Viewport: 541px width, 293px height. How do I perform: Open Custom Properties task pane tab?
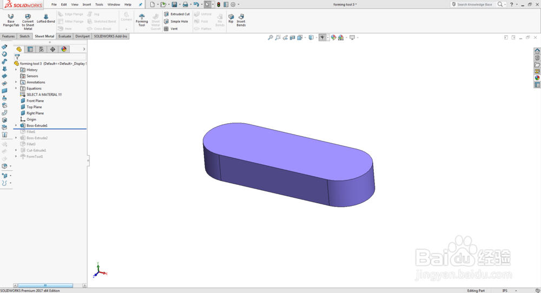537,85
